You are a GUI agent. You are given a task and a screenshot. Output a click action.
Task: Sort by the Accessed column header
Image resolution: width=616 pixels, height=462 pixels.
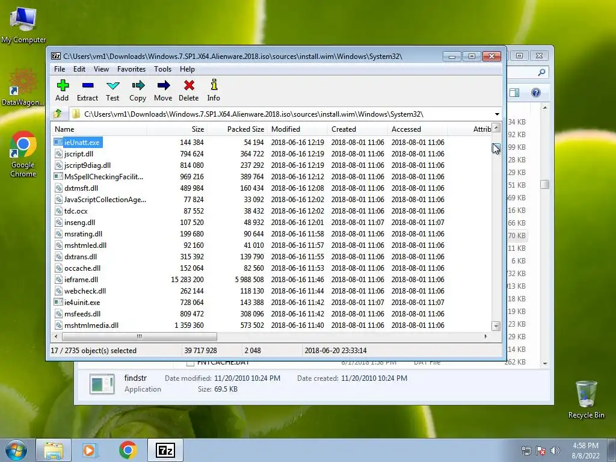coord(417,129)
